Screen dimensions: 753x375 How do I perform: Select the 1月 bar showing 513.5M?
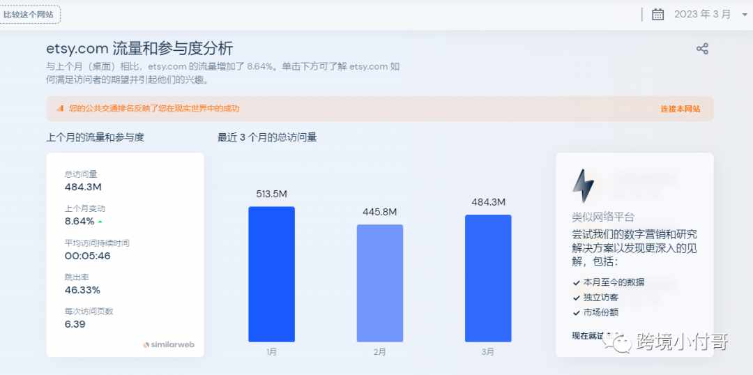tap(271, 274)
